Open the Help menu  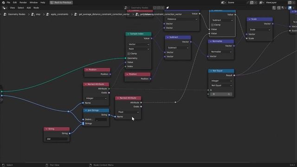click(43, 2)
